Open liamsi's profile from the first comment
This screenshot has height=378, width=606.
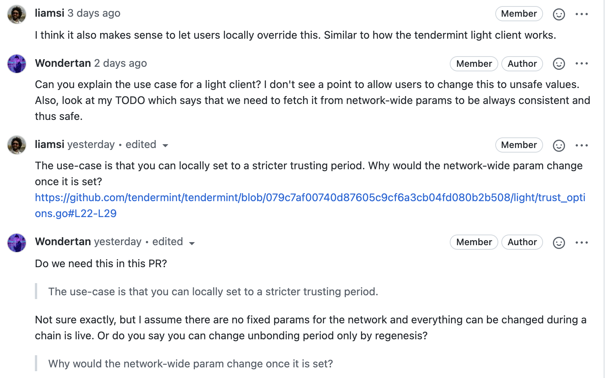(49, 13)
